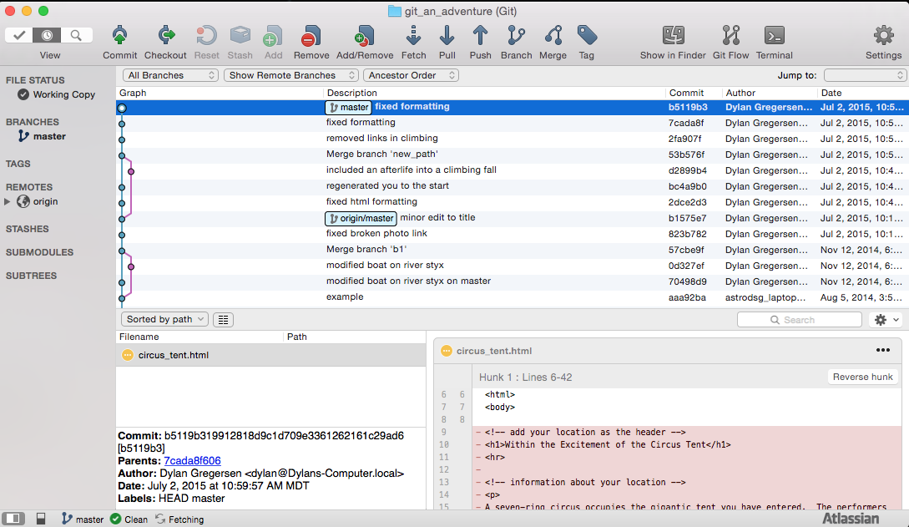Screen dimensions: 909x527
Task: Select commit 'Merge branch 'b1''
Action: (512, 250)
